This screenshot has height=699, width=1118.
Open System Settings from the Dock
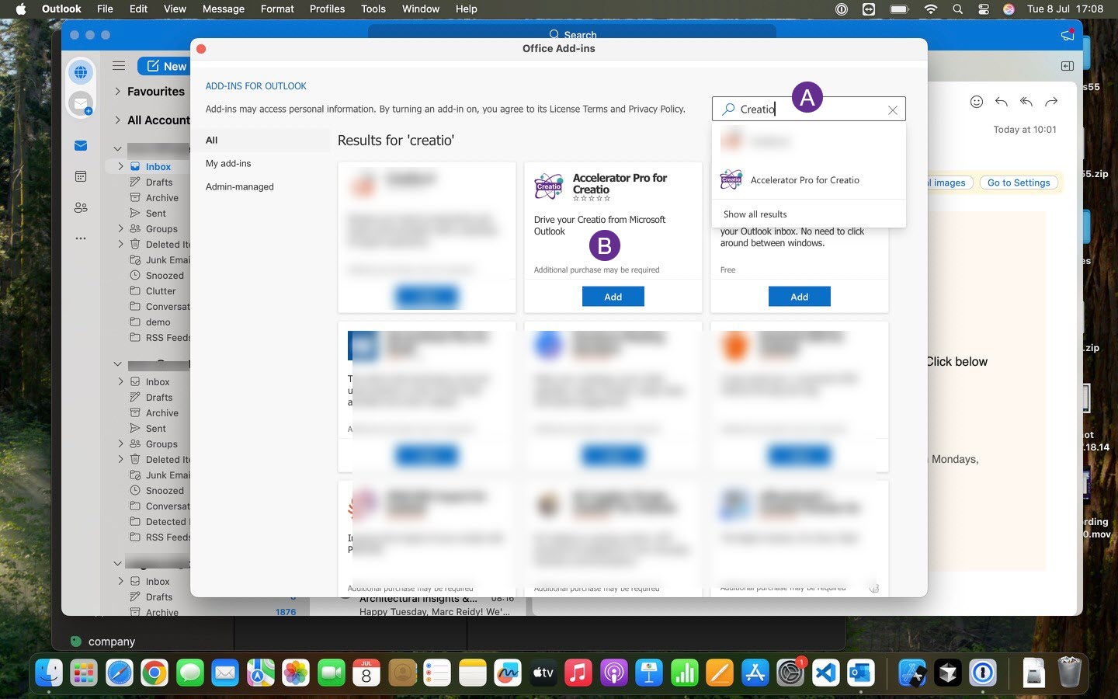click(790, 673)
